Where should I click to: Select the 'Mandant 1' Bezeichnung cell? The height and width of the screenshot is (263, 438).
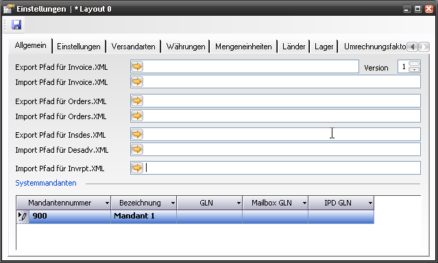pos(143,216)
